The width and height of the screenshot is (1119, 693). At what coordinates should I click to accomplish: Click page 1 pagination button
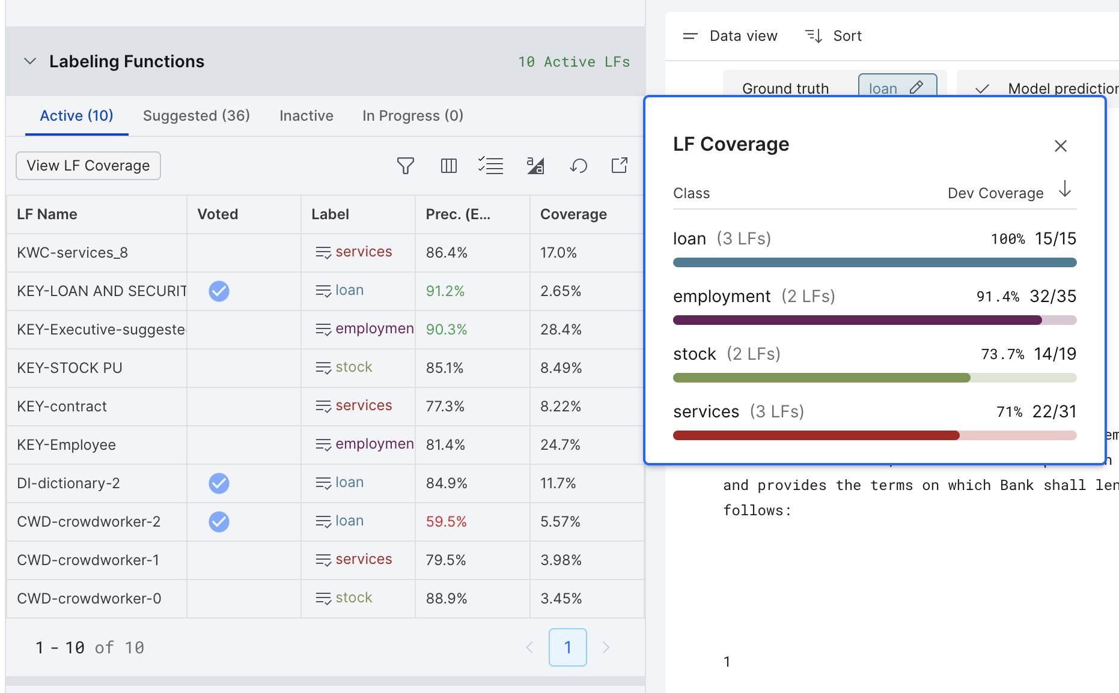coord(568,647)
